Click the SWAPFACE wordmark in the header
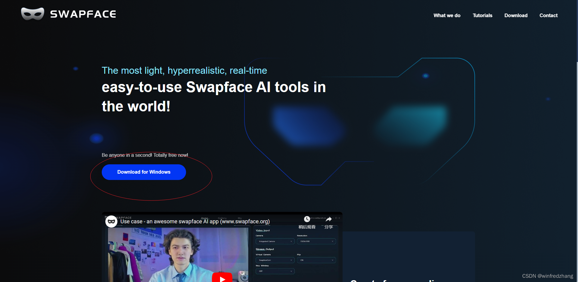The width and height of the screenshot is (578, 282). click(83, 14)
